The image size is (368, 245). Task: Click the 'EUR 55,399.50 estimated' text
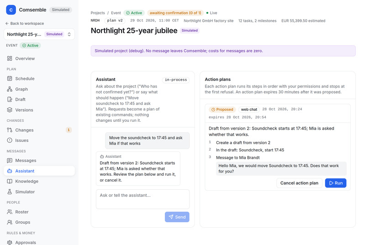click(x=303, y=21)
